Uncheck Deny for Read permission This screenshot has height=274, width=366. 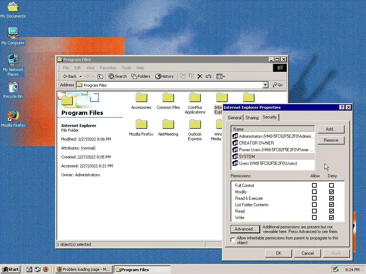[x=331, y=211]
